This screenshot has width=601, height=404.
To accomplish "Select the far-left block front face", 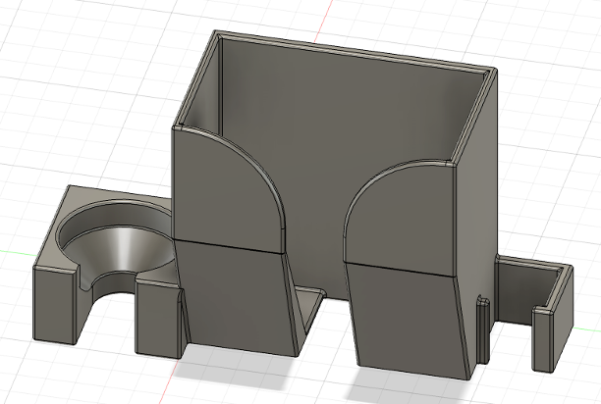I will 54,306.
